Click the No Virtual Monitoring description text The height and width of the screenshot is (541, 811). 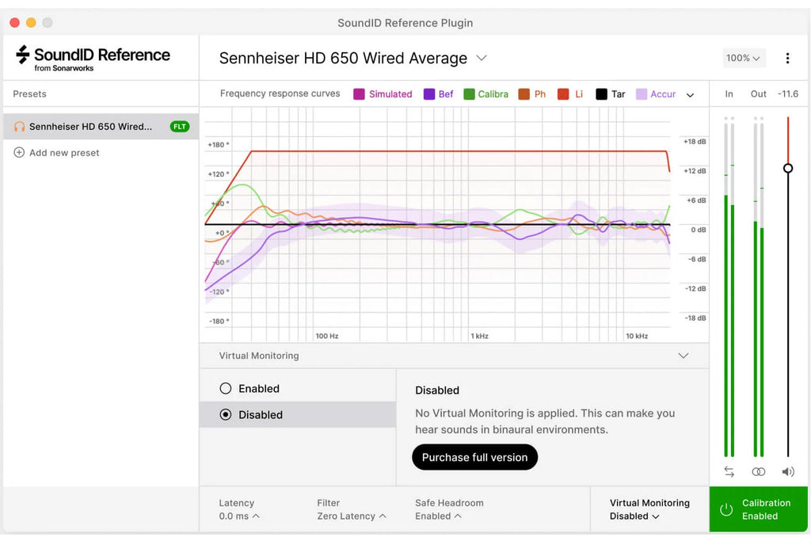tap(545, 421)
